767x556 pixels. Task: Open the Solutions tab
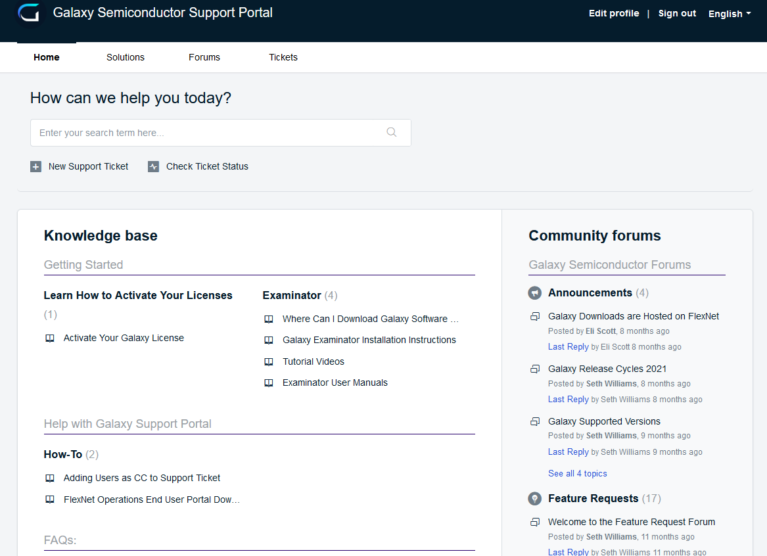(x=126, y=57)
